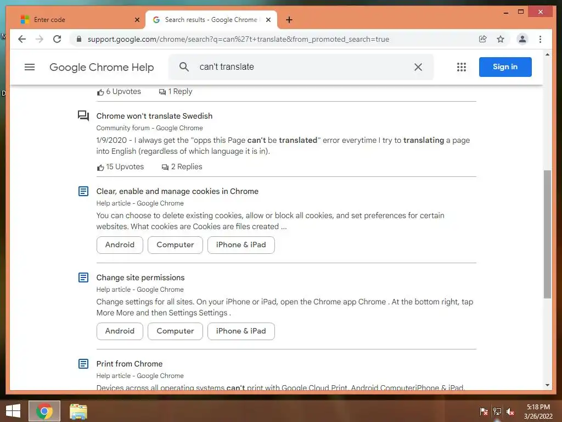Go back to the previous page
Screen dimensions: 562x422
coord(22,39)
